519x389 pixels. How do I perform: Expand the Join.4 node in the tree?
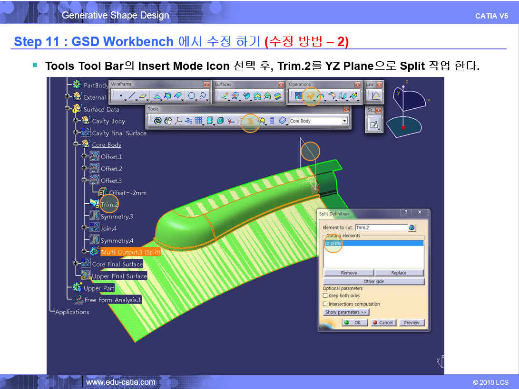click(84, 228)
